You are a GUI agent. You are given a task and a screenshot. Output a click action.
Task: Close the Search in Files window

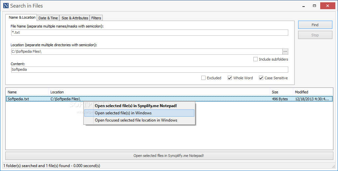[x=328, y=6]
